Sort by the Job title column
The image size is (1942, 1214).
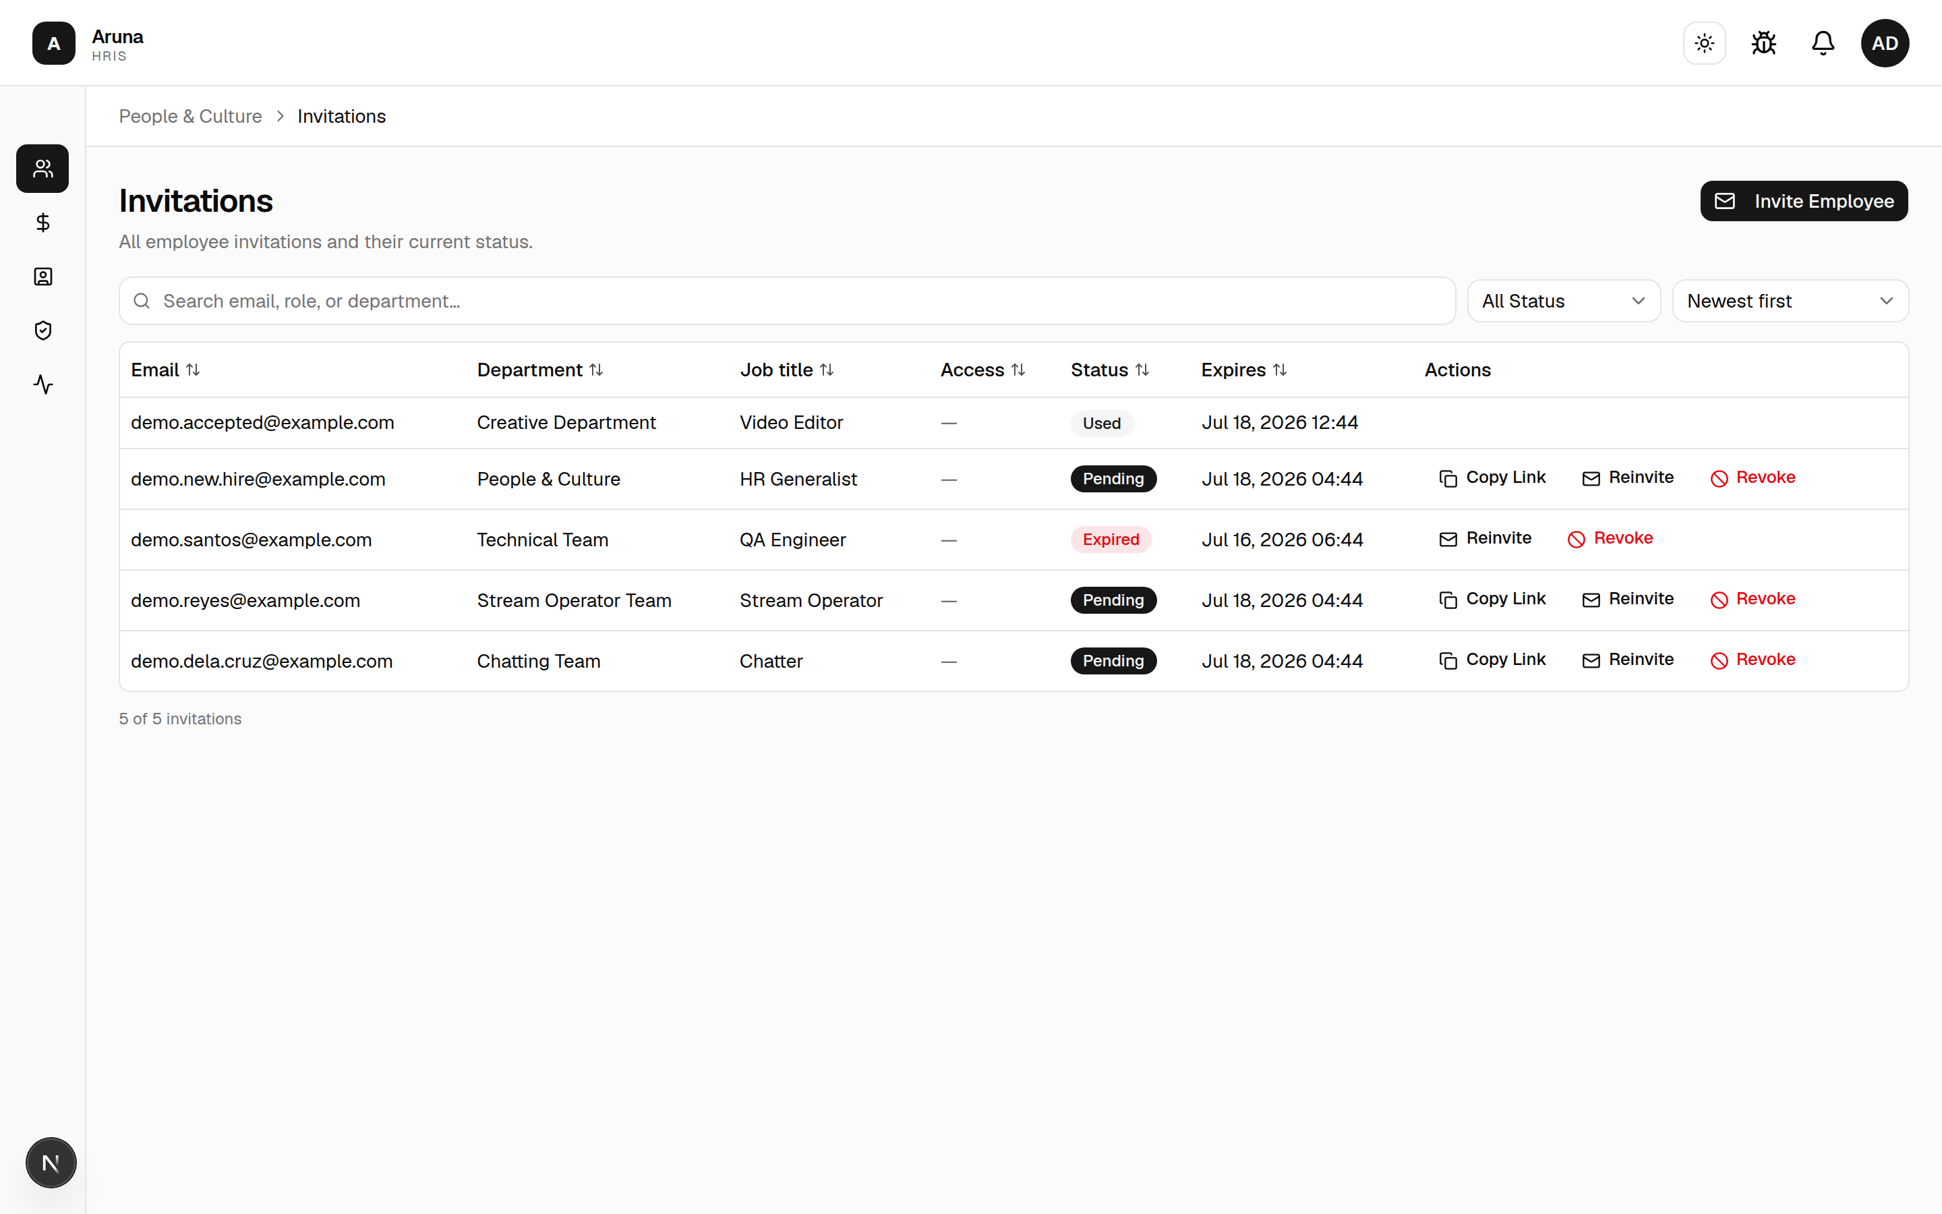(x=787, y=370)
